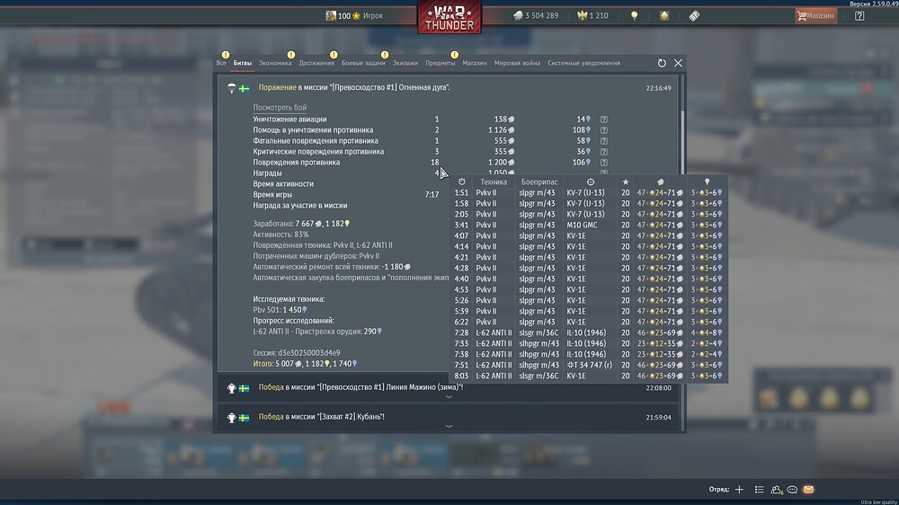This screenshot has width=899, height=505.
Task: Click the gold diamond icon in top bar
Action: [664, 15]
